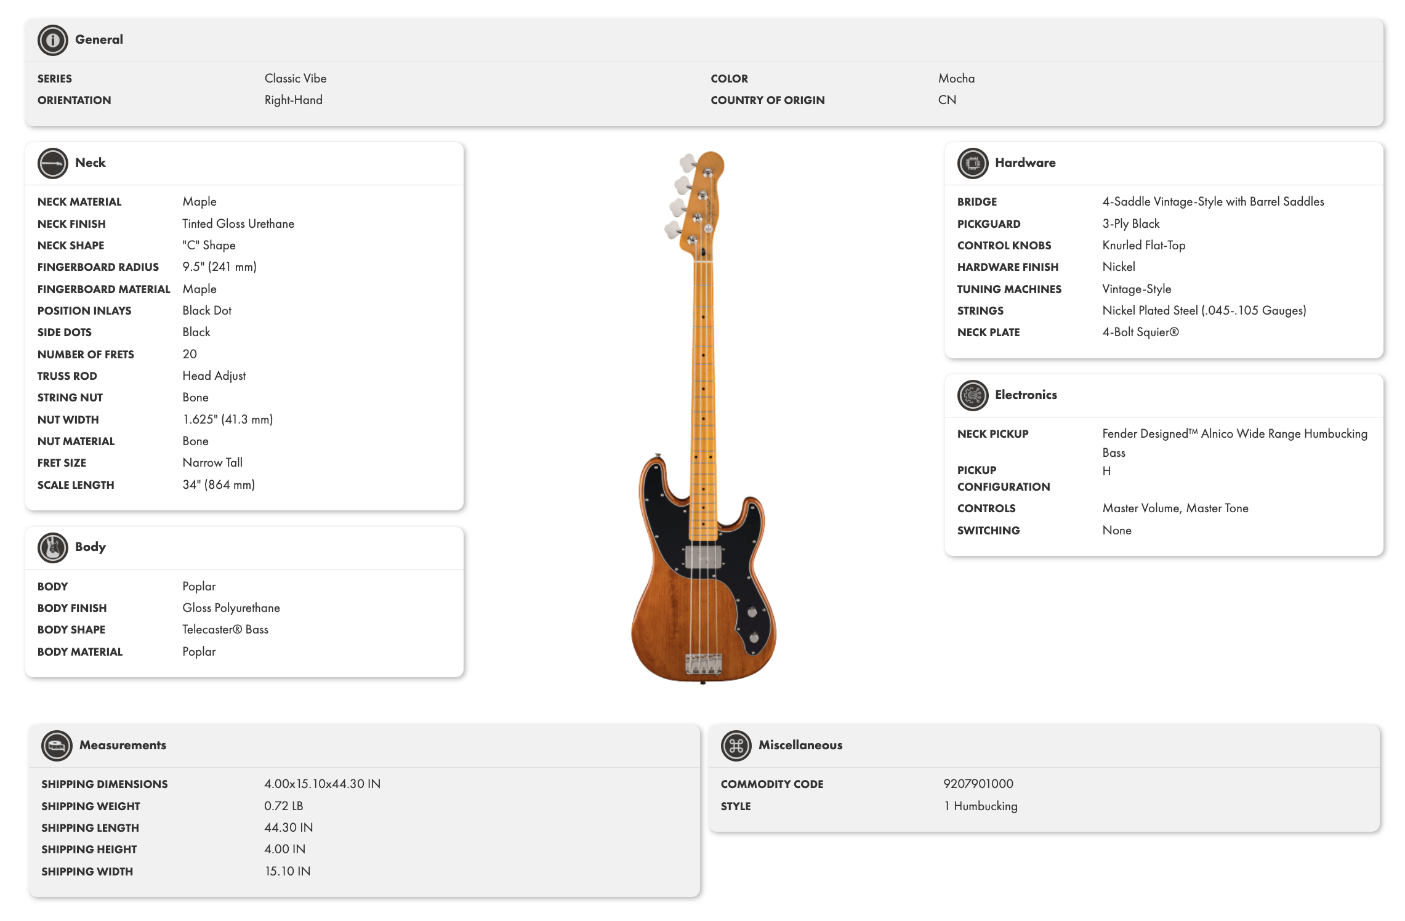Click the Hardware chip icon

(x=972, y=163)
